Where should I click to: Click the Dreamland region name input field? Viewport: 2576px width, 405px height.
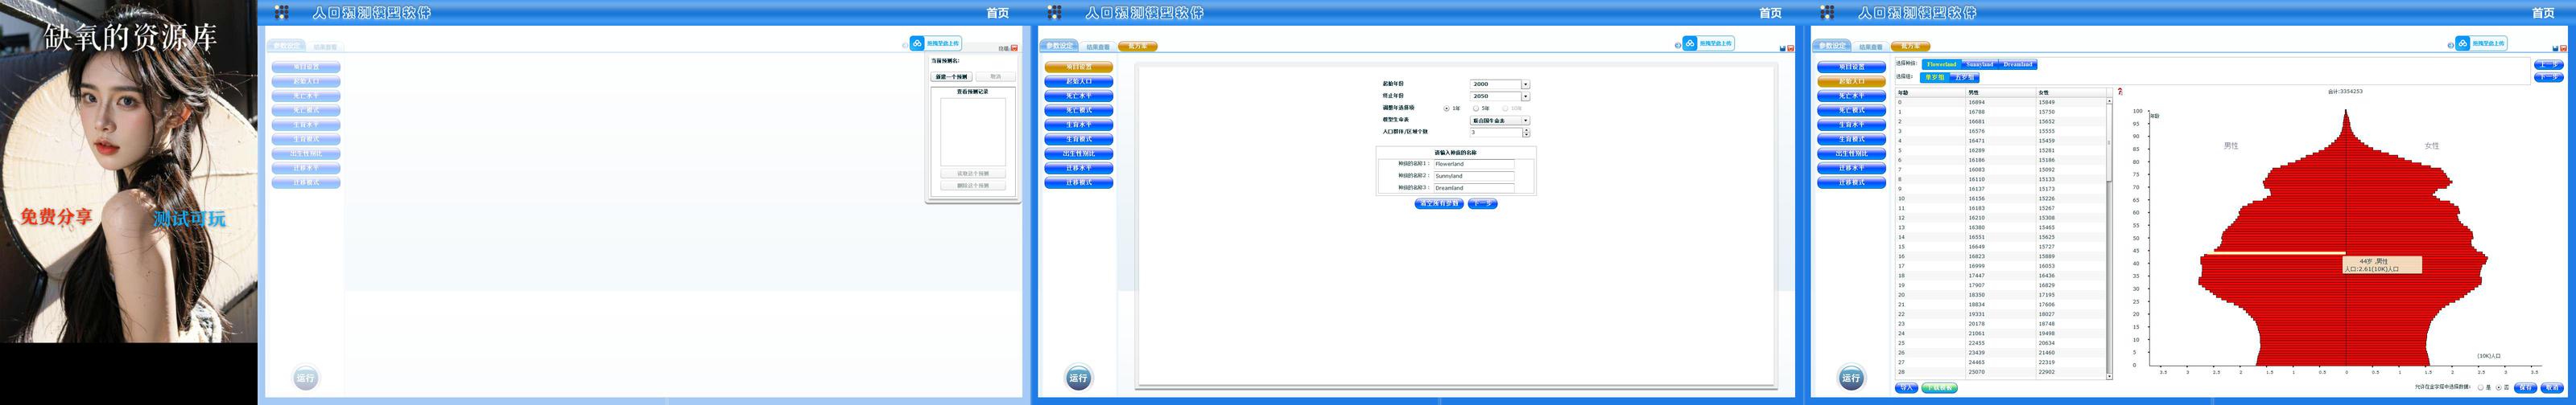1474,187
